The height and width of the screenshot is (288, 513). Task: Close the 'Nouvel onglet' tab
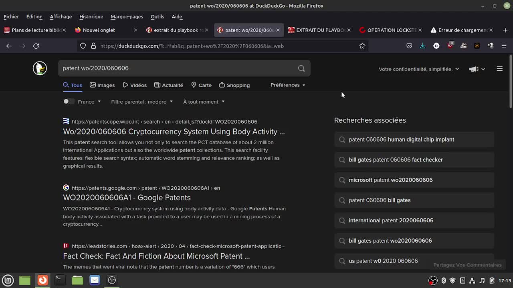pos(135,30)
